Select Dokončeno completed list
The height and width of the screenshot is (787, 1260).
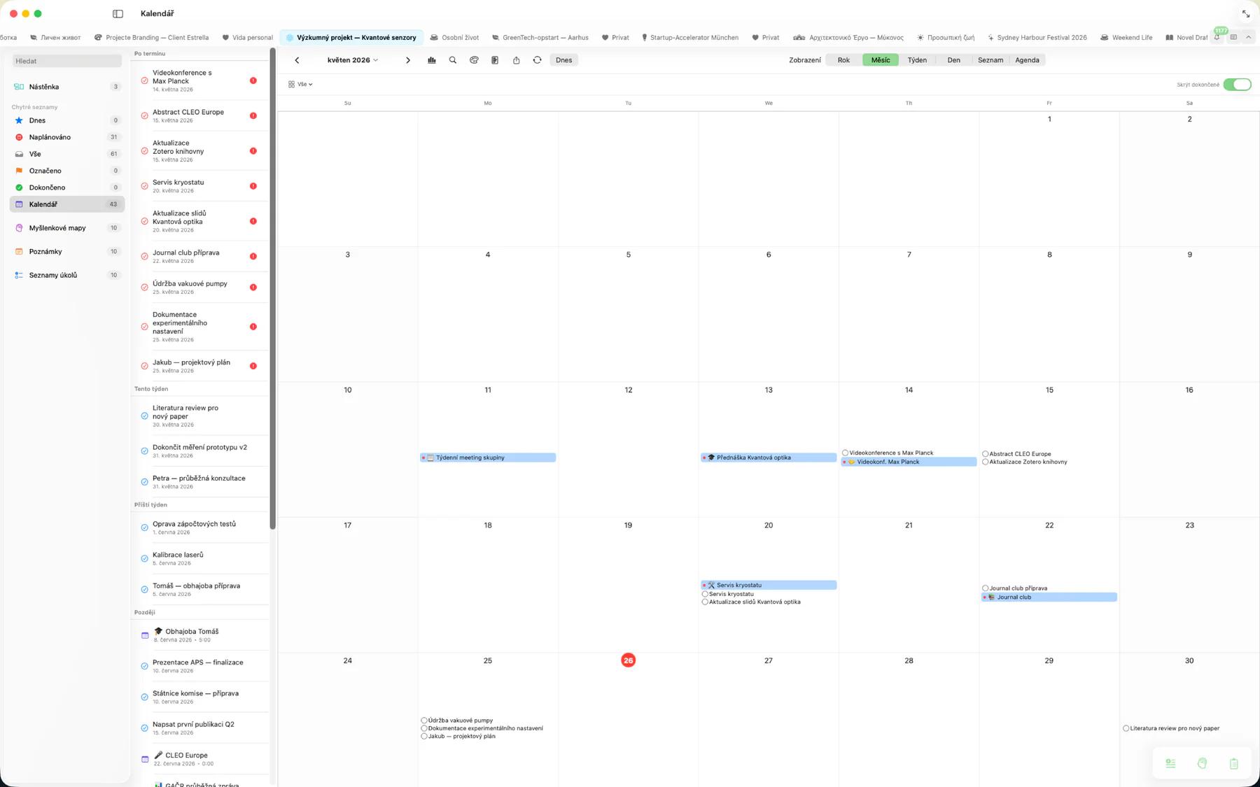coord(67,187)
